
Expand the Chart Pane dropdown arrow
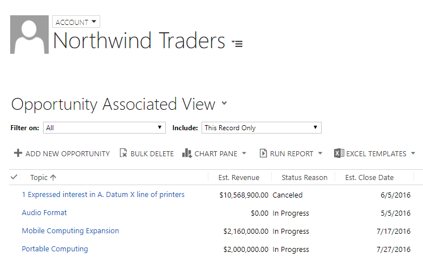[x=244, y=153]
